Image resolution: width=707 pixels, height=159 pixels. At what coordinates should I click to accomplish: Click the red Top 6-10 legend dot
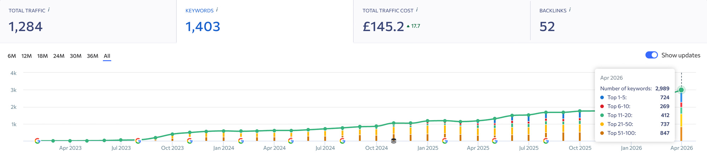click(602, 106)
